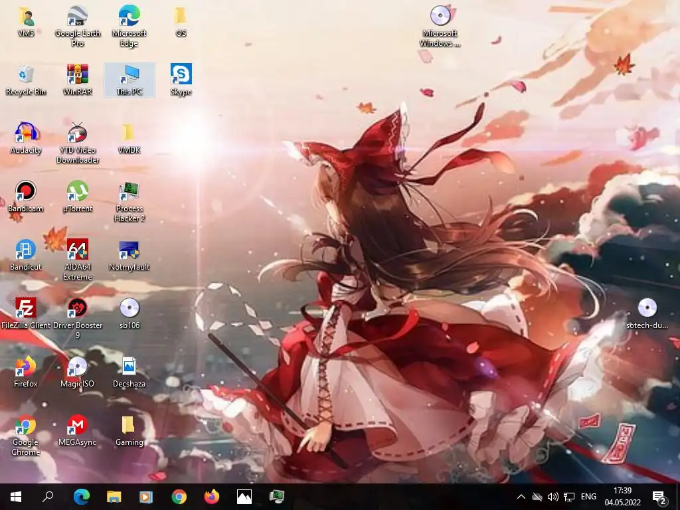680x510 pixels.
Task: Open OneDrive tray icon
Action: [x=537, y=497]
